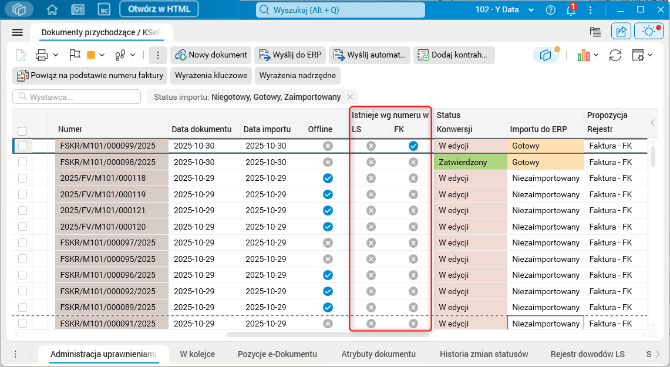Click Offline checkmark for 2025/FV/M101/000118

pyautogui.click(x=328, y=178)
